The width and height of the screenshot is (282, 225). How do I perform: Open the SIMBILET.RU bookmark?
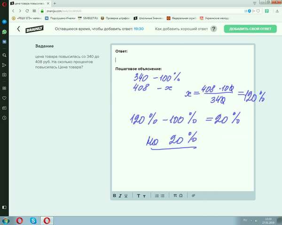coord(88,18)
